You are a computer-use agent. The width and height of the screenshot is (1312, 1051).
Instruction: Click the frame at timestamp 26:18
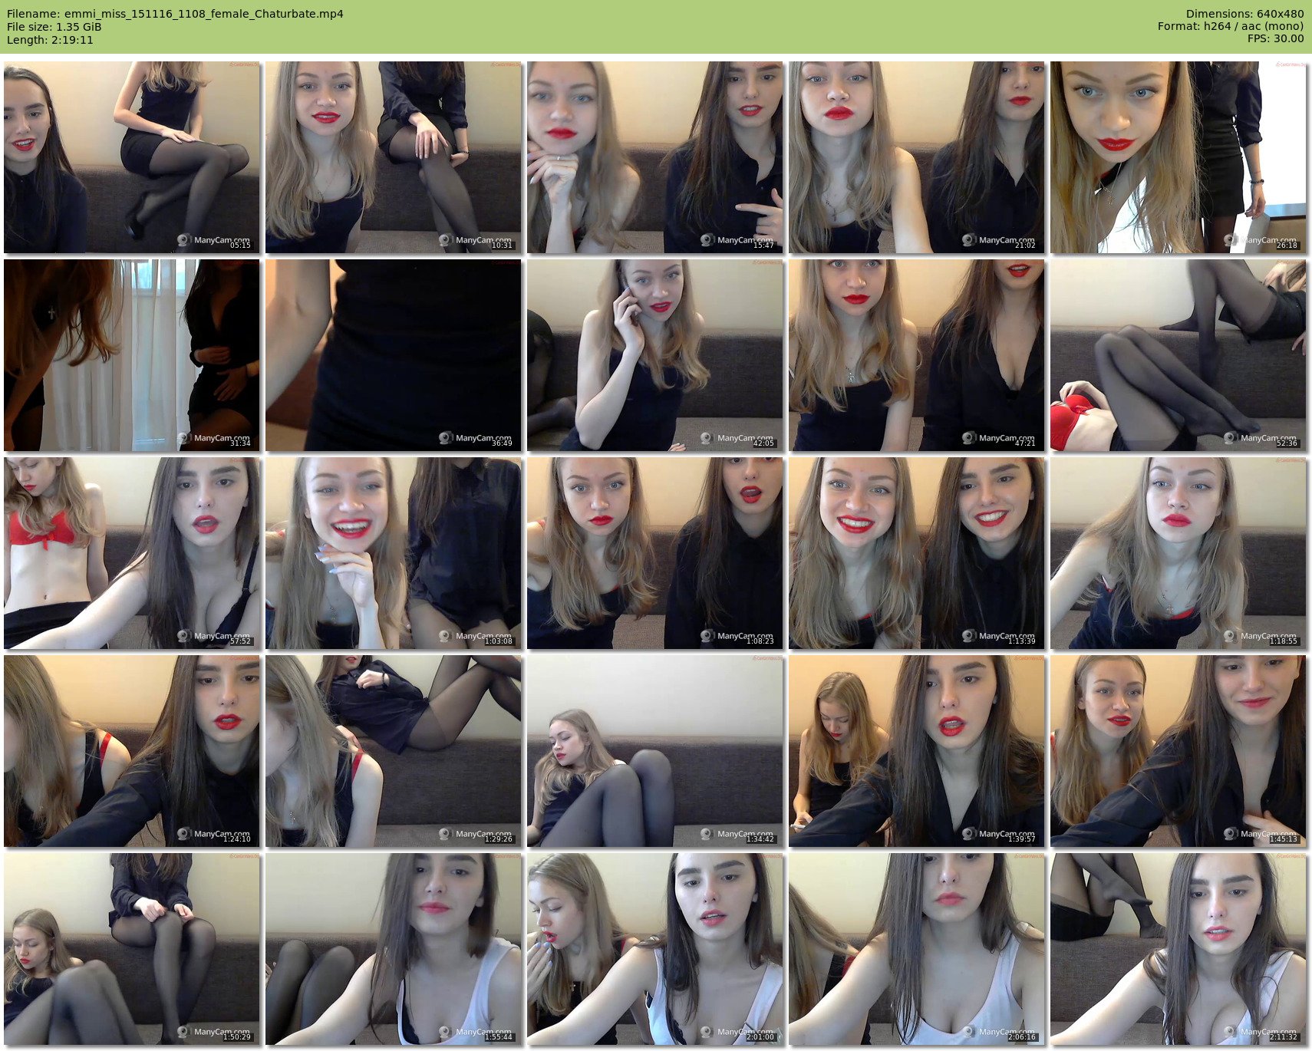[x=1178, y=157]
